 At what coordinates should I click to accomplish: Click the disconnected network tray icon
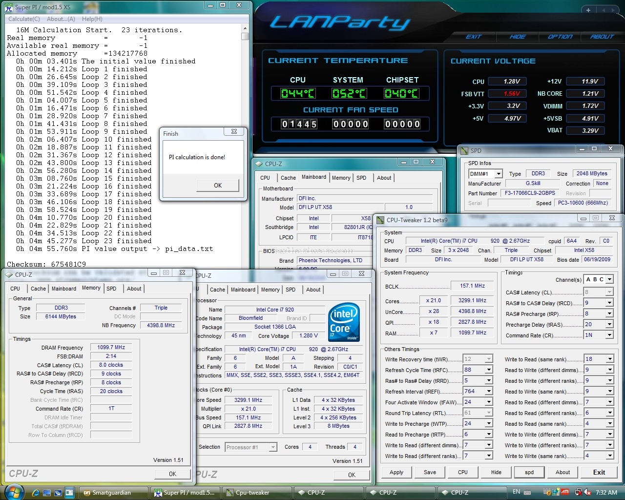578,492
